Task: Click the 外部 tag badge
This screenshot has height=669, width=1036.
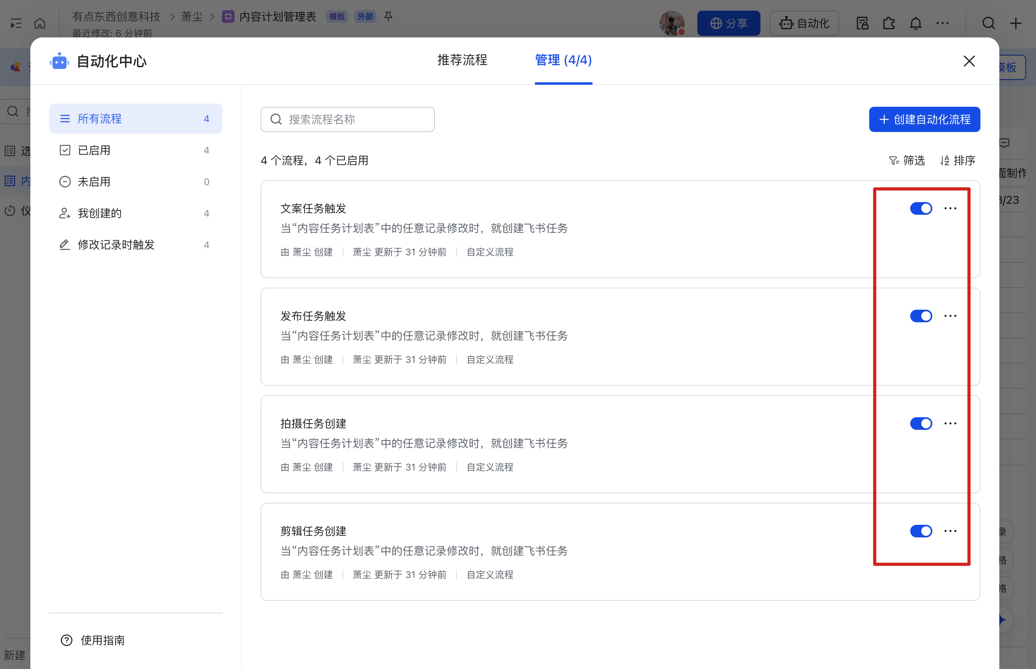Action: coord(365,17)
